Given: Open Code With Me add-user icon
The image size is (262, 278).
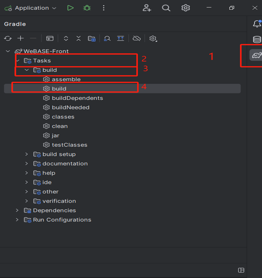Looking at the screenshot, I should pos(147,8).
